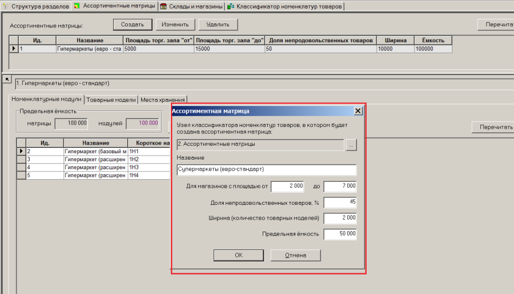The height and width of the screenshot is (294, 514).
Task: Click the row indicator arrow of module row 2
Action: [21, 151]
